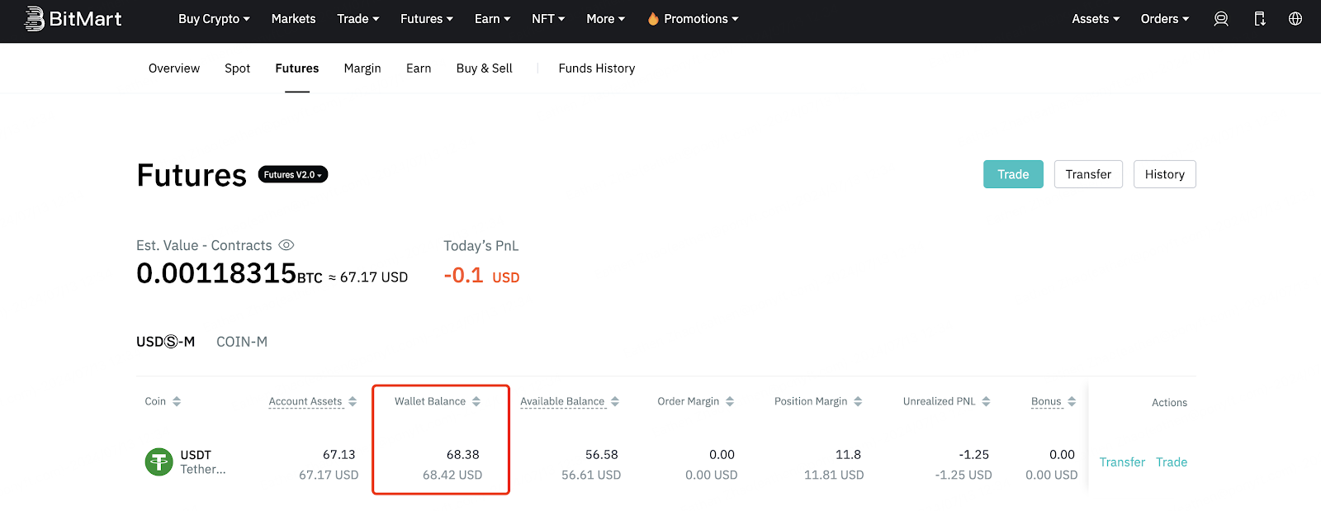1321x511 pixels.
Task: Toggle the eye icon beside Est. Value
Action: (x=286, y=245)
